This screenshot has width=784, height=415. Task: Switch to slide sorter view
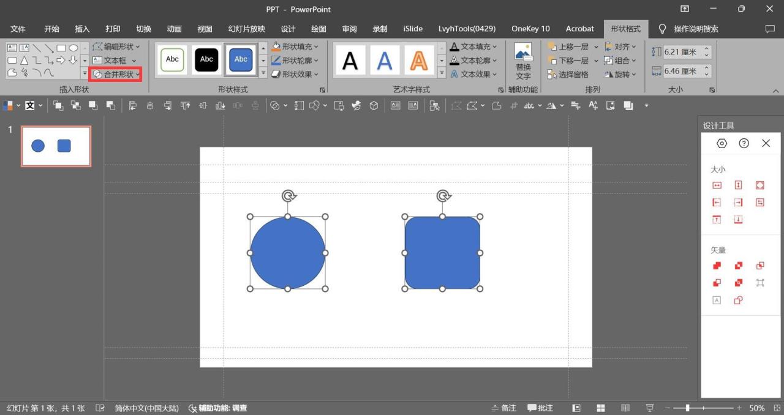601,408
